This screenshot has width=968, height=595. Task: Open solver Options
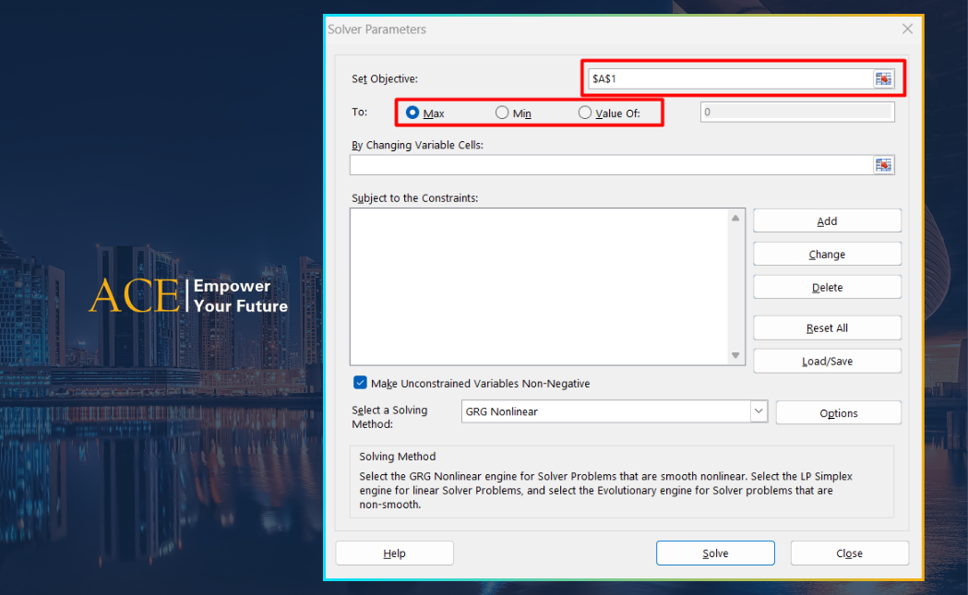pos(838,413)
